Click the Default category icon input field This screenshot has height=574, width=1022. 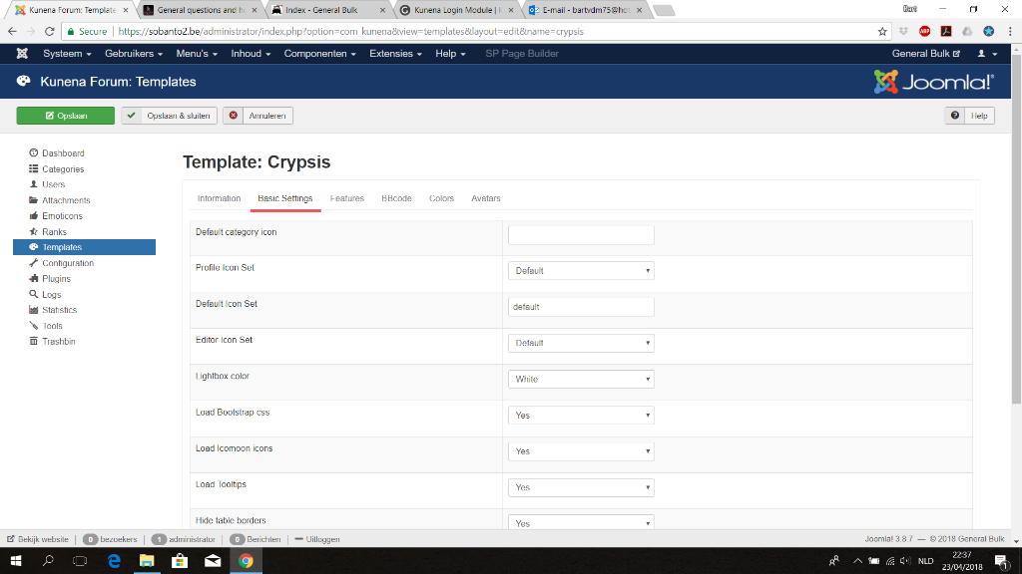tap(581, 235)
